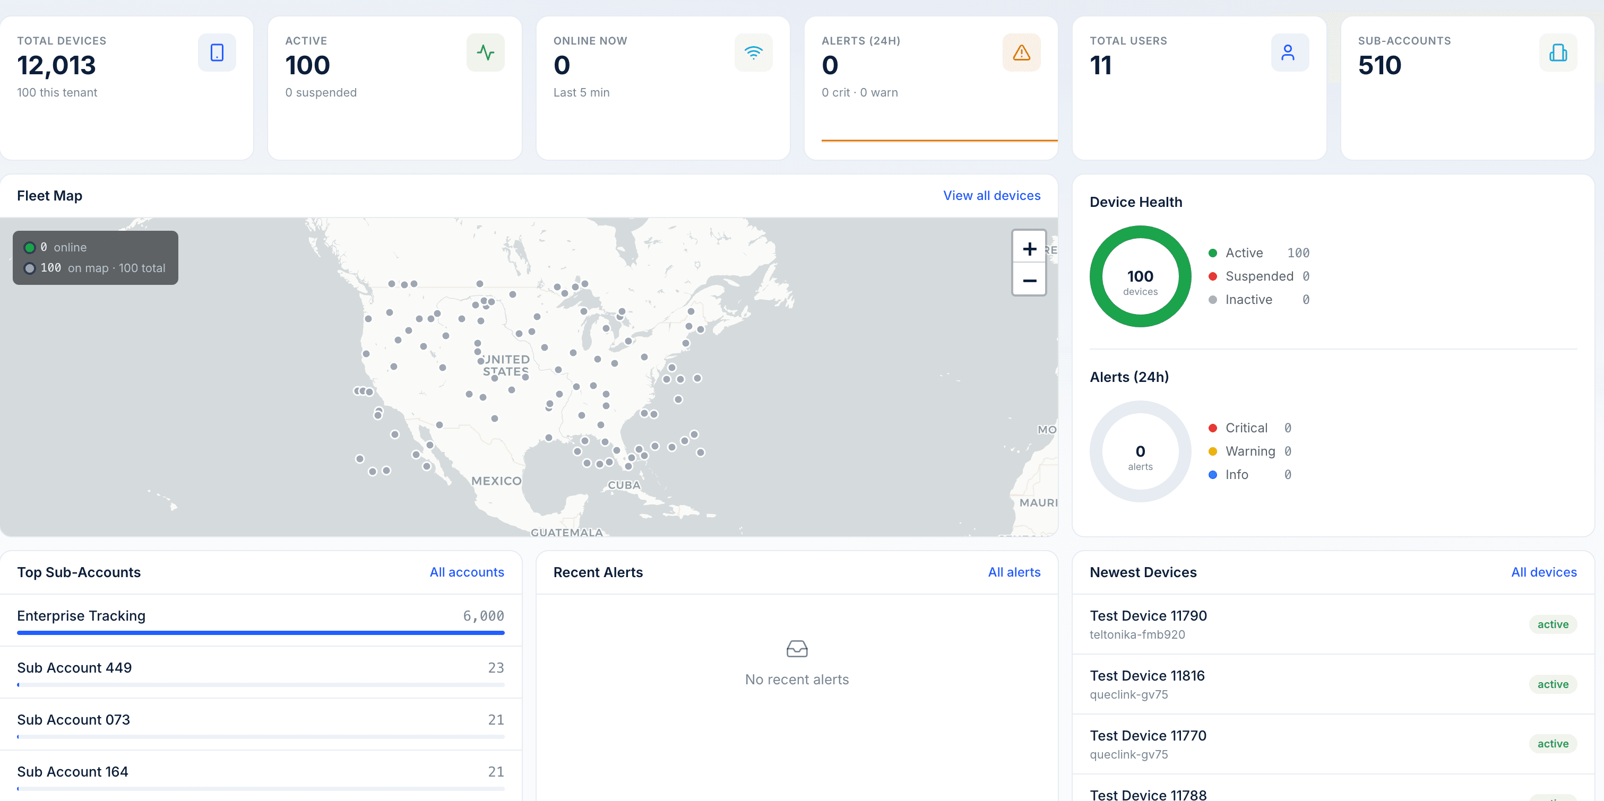Image resolution: width=1604 pixels, height=801 pixels.
Task: Click the gray on-map indicator in map legend
Action: [x=29, y=268]
